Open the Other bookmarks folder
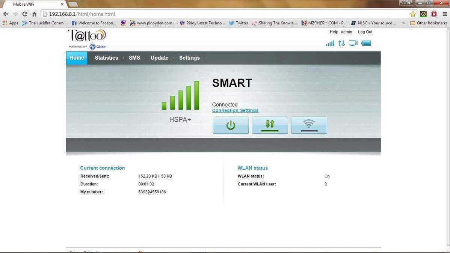 click(x=429, y=23)
